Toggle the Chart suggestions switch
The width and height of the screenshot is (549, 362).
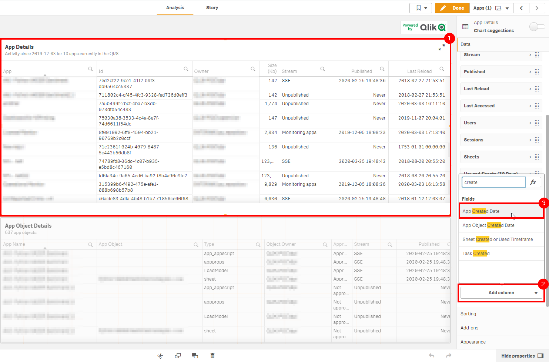point(537,27)
